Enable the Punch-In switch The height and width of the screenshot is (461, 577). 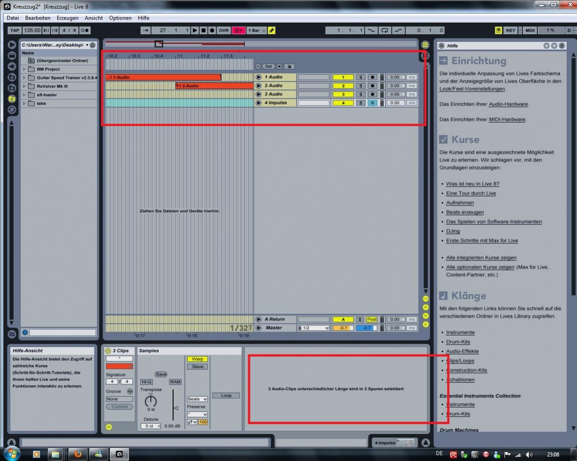371,30
